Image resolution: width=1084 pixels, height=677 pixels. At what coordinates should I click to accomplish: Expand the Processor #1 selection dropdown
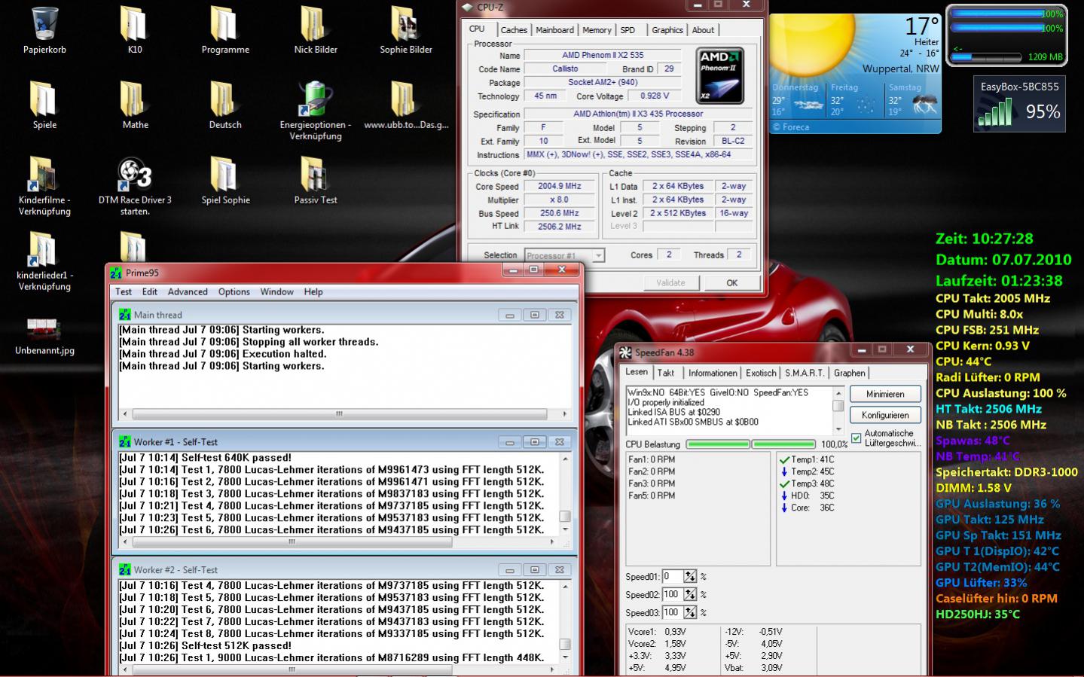(598, 255)
